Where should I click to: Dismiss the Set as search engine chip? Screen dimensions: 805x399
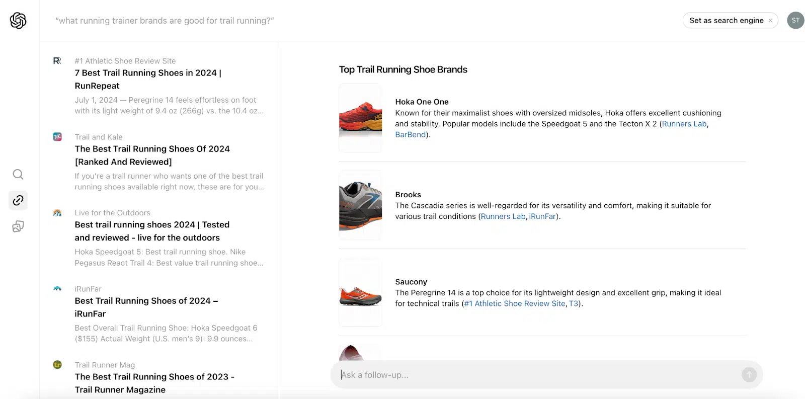click(x=770, y=21)
